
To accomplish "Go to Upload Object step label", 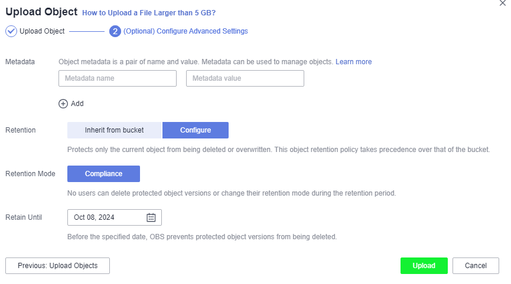I will pyautogui.click(x=42, y=31).
